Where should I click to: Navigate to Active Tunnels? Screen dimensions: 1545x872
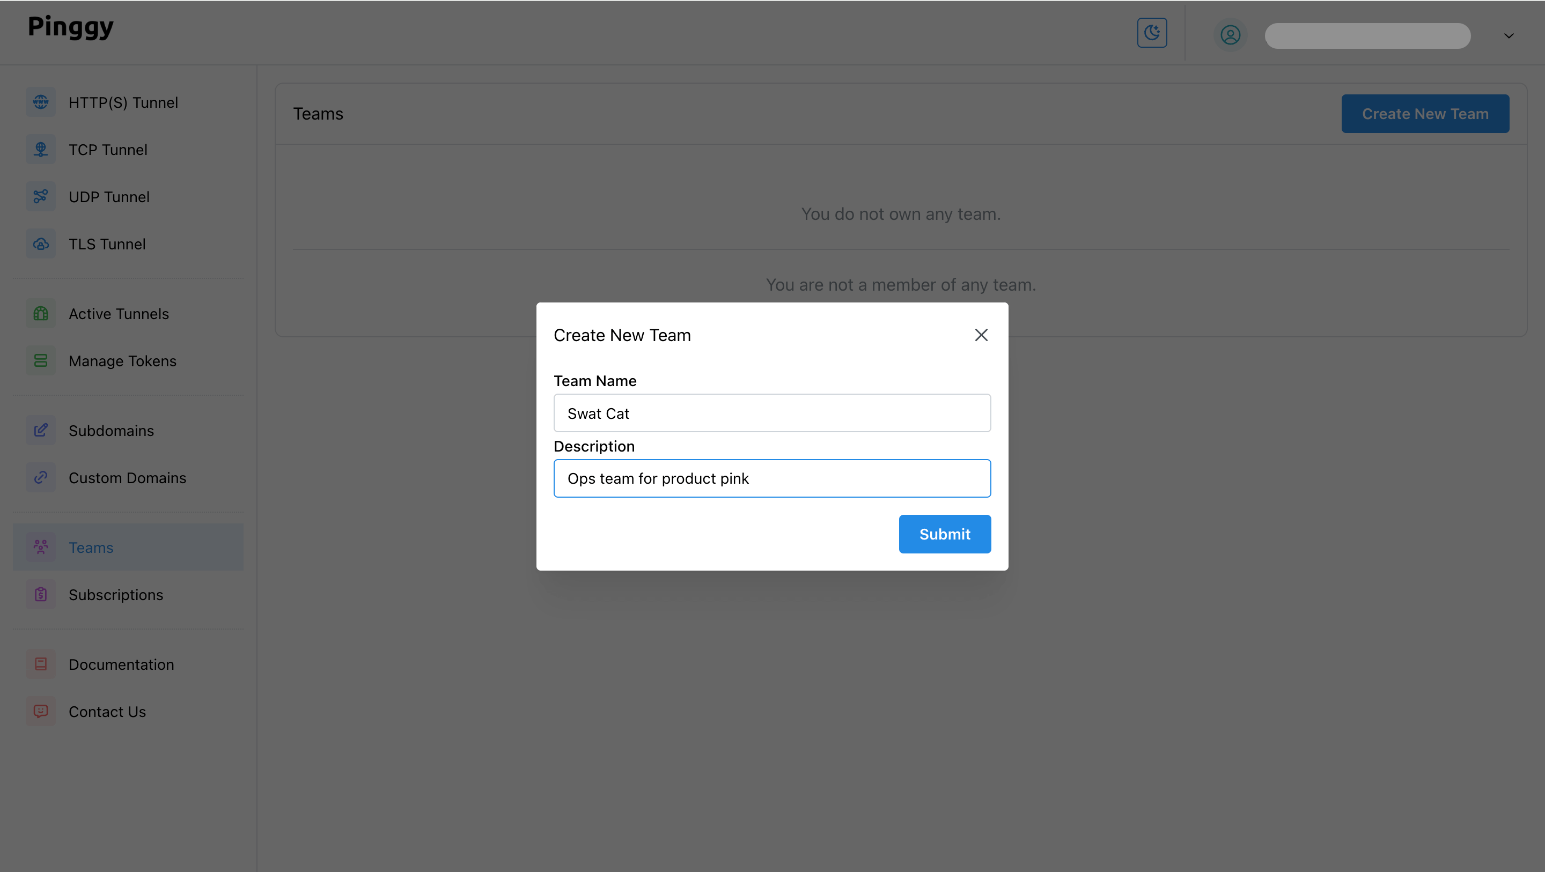pyautogui.click(x=128, y=314)
